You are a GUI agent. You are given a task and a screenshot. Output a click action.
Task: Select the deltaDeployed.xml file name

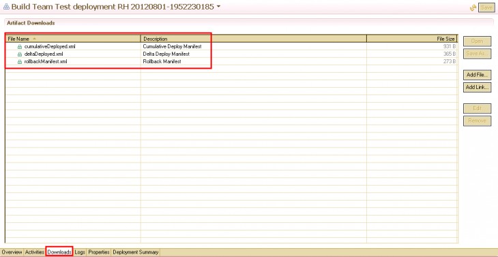tap(44, 54)
